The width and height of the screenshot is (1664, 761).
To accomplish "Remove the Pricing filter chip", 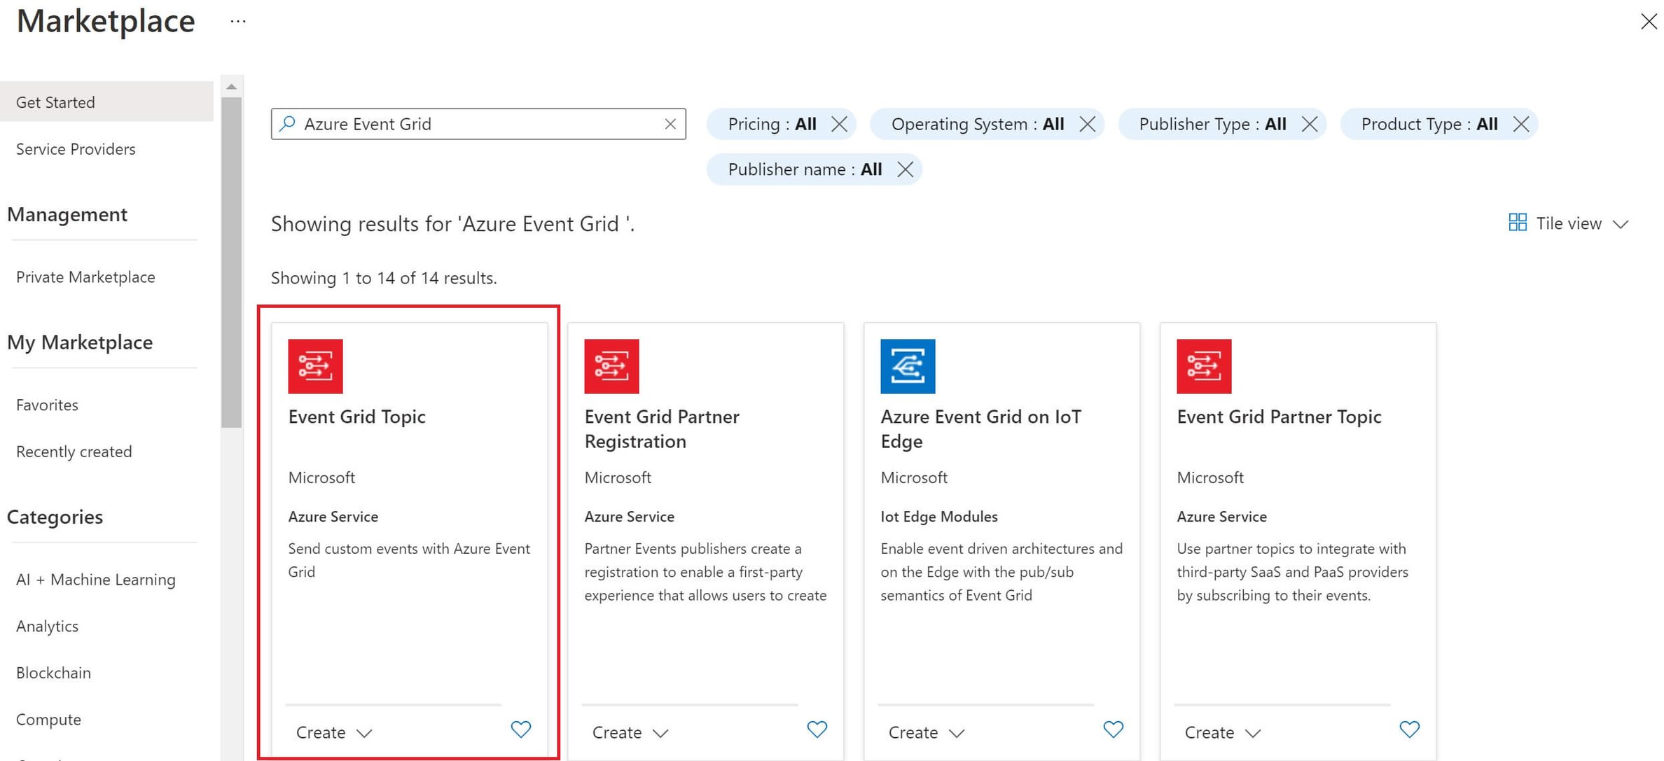I will point(839,124).
